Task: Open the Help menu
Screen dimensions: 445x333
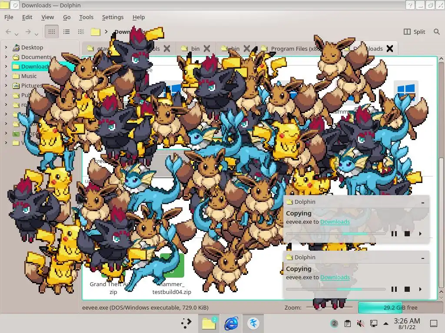Action: pyautogui.click(x=139, y=17)
